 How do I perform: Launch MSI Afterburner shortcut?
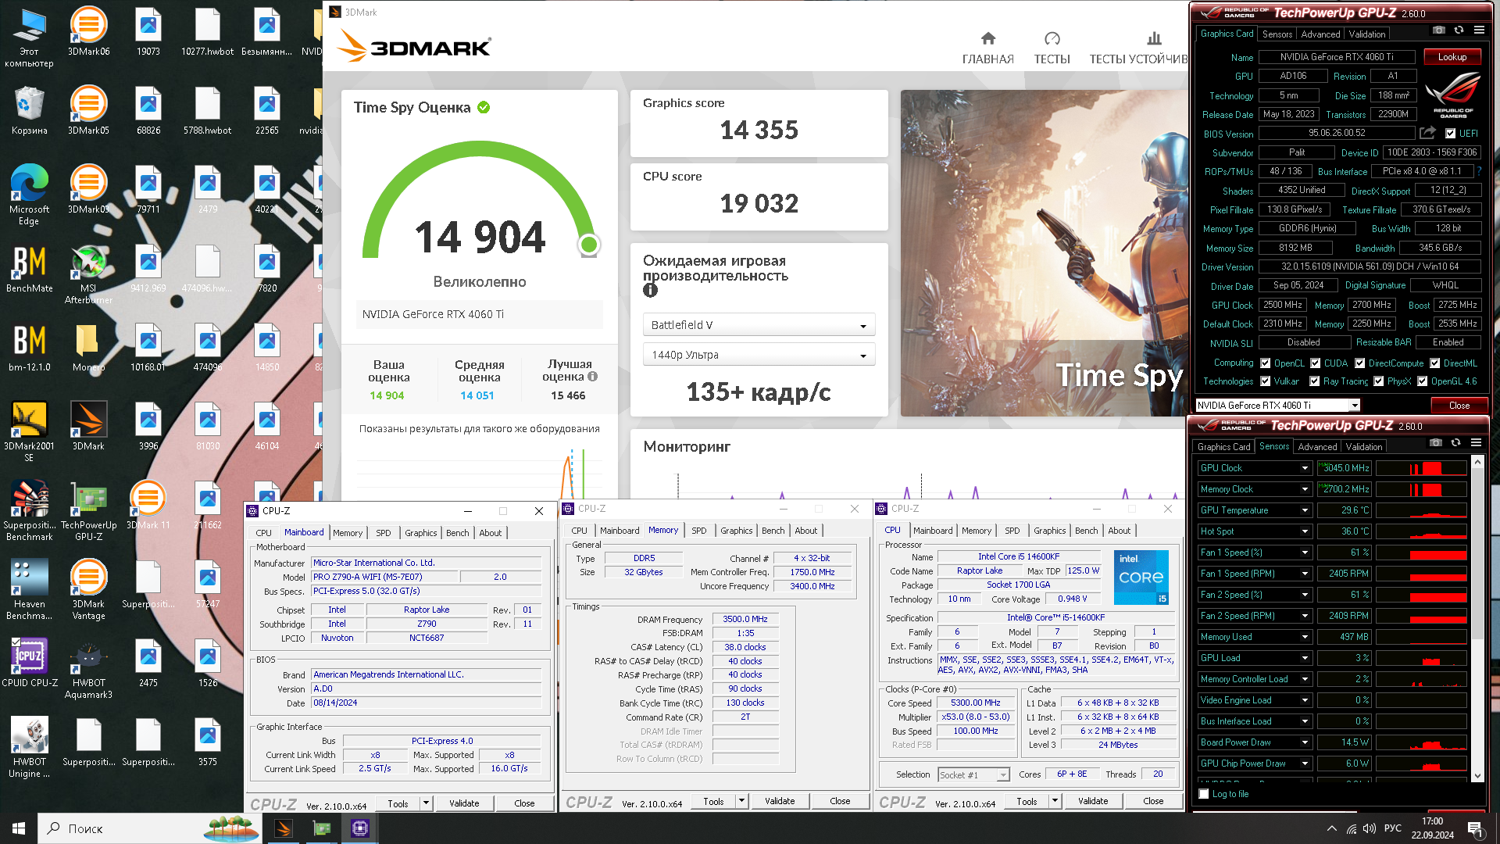tap(88, 274)
